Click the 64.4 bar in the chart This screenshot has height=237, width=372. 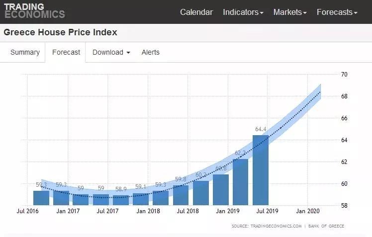tap(261, 170)
